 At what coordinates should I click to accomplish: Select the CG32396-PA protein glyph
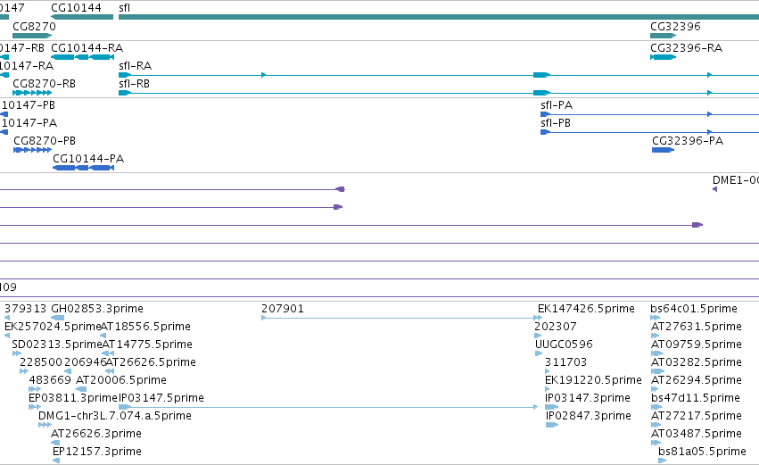[664, 150]
